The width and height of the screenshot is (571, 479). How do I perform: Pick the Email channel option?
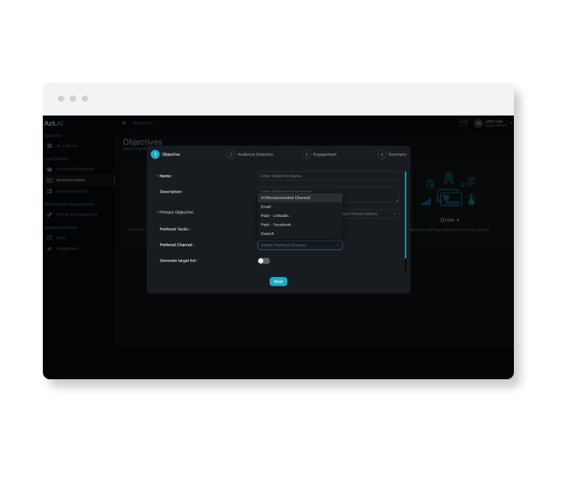266,207
